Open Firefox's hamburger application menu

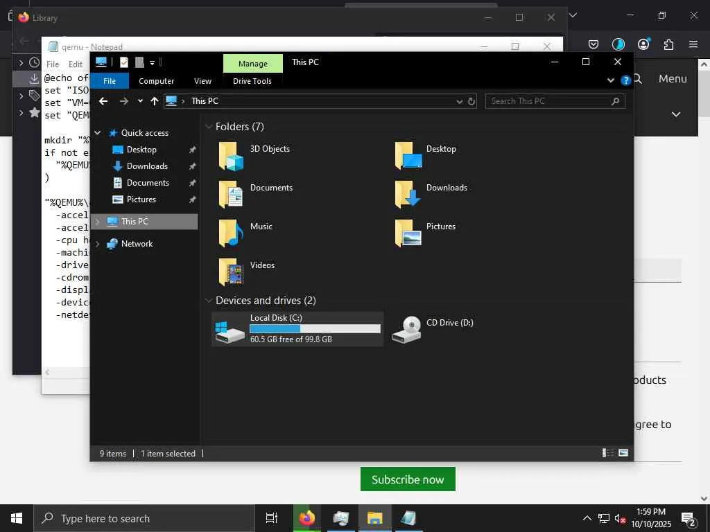(x=693, y=44)
